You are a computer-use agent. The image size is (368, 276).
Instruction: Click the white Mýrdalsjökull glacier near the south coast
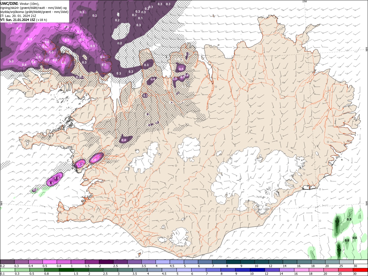(180, 237)
